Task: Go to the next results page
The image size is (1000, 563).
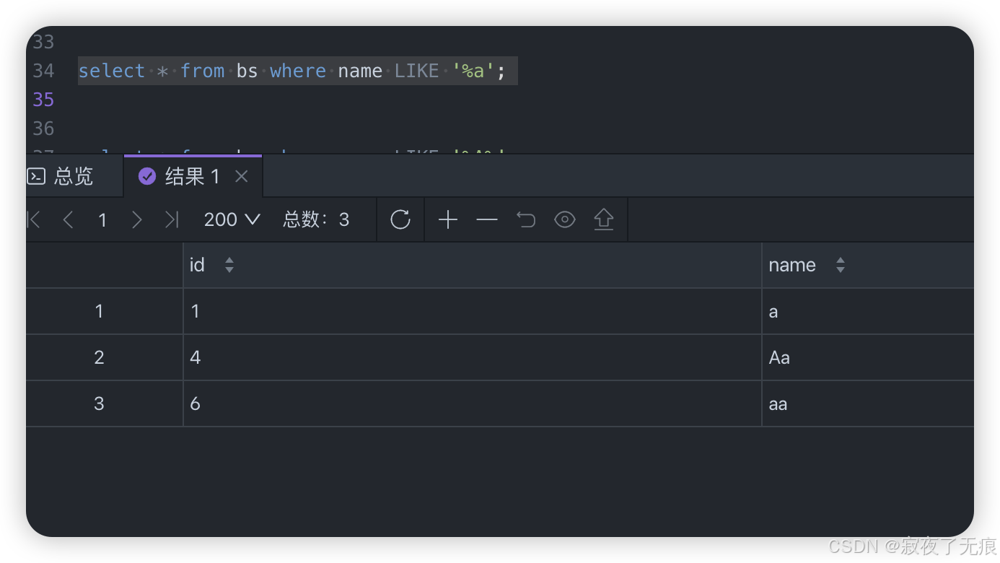Action: click(x=137, y=219)
